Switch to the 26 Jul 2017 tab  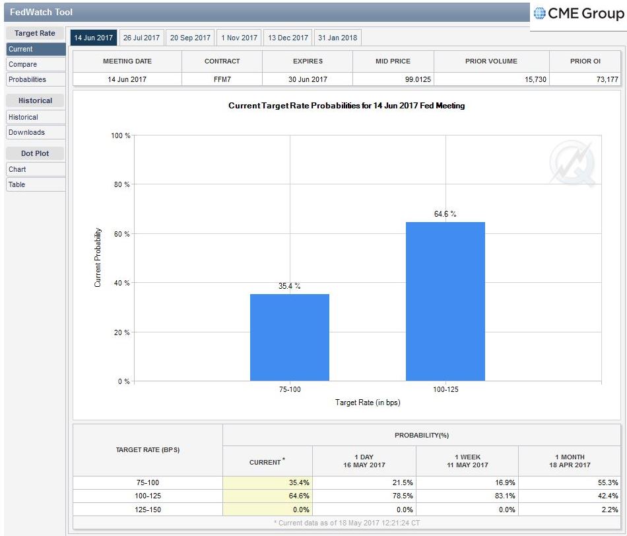(141, 38)
